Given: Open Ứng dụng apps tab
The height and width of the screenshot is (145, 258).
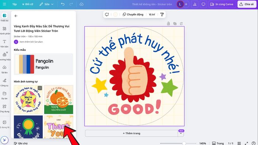Looking at the screenshot, I should coord(4,108).
